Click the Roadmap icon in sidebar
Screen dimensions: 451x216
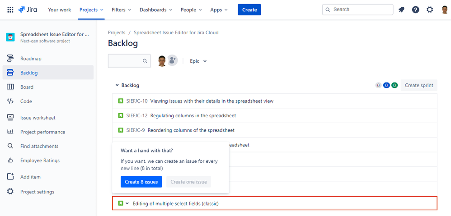tap(10, 59)
